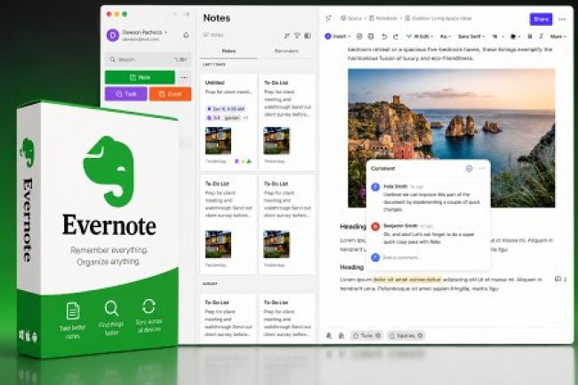Click the add tag icon in the editor footer
This screenshot has width=578, height=385.
341,335
